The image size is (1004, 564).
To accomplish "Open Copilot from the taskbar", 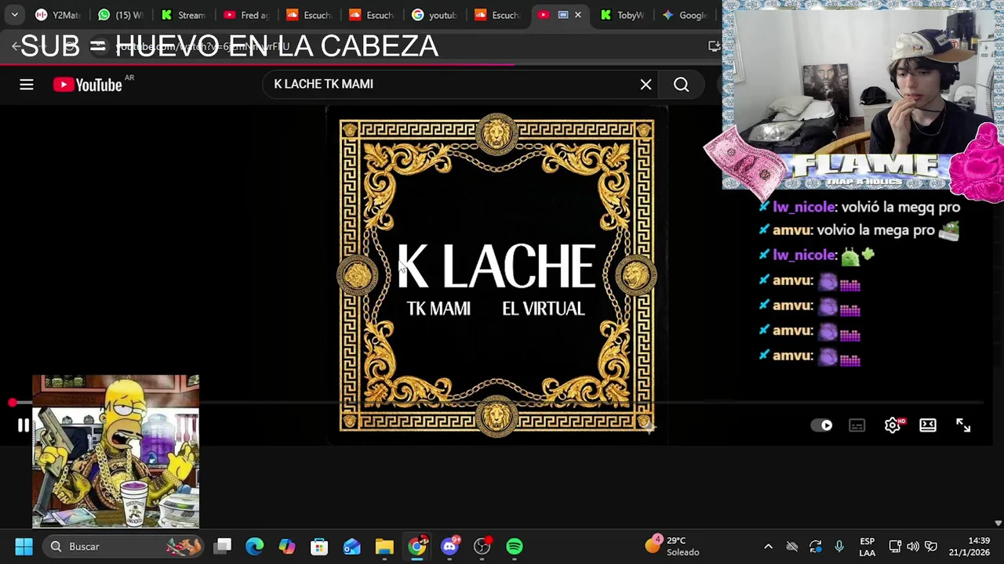I will point(287,546).
